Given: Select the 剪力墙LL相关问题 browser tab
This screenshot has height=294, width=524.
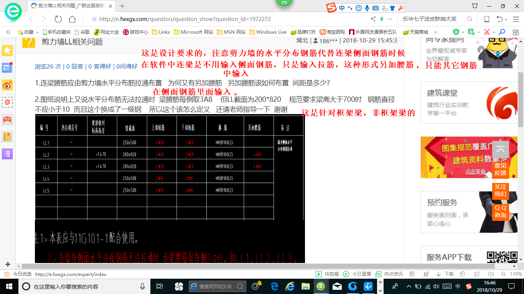Looking at the screenshot, I should coord(71,6).
